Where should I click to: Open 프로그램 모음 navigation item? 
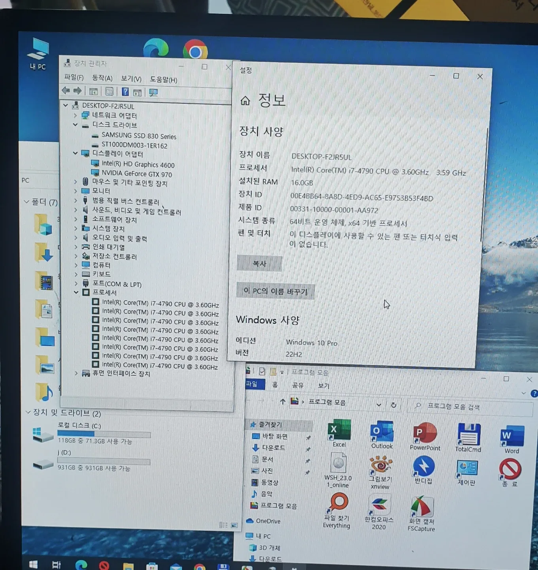coord(278,505)
